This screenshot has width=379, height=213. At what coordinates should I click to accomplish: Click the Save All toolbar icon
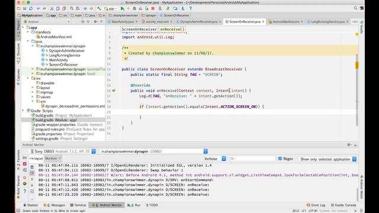coord(25,8)
